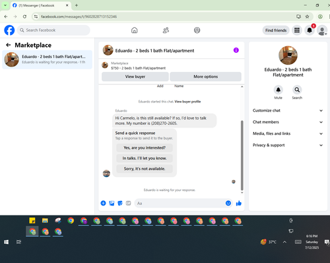The width and height of the screenshot is (330, 263).
Task: Open site information icon in address bar
Action: (x=36, y=17)
